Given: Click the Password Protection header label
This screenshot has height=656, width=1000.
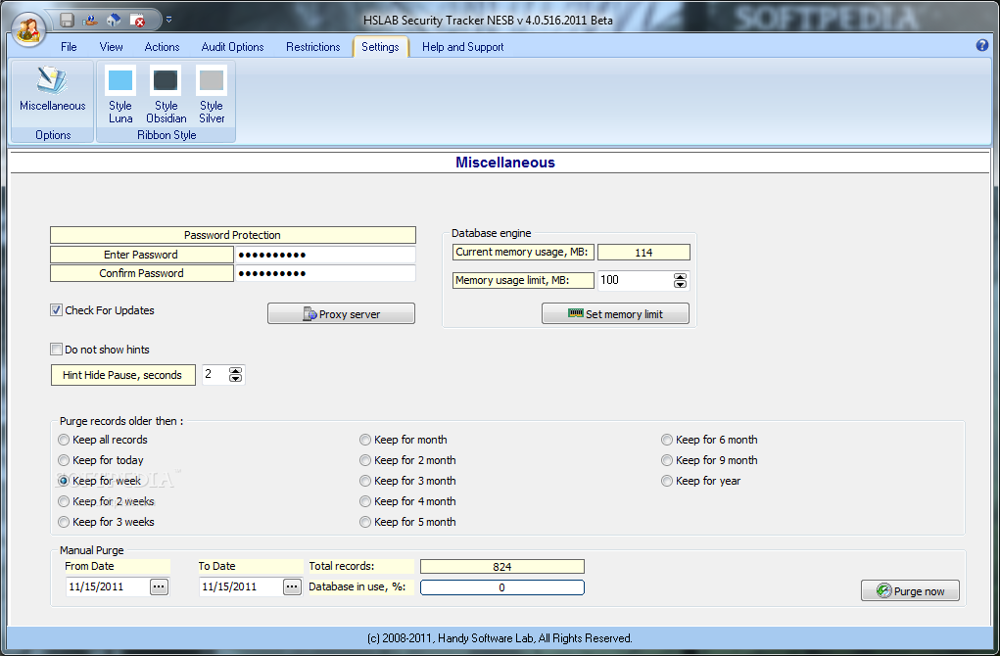Looking at the screenshot, I should pos(233,235).
